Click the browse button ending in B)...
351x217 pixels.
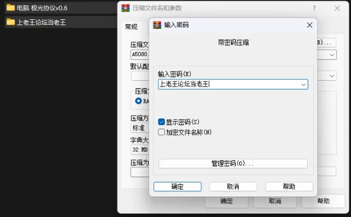(x=327, y=42)
